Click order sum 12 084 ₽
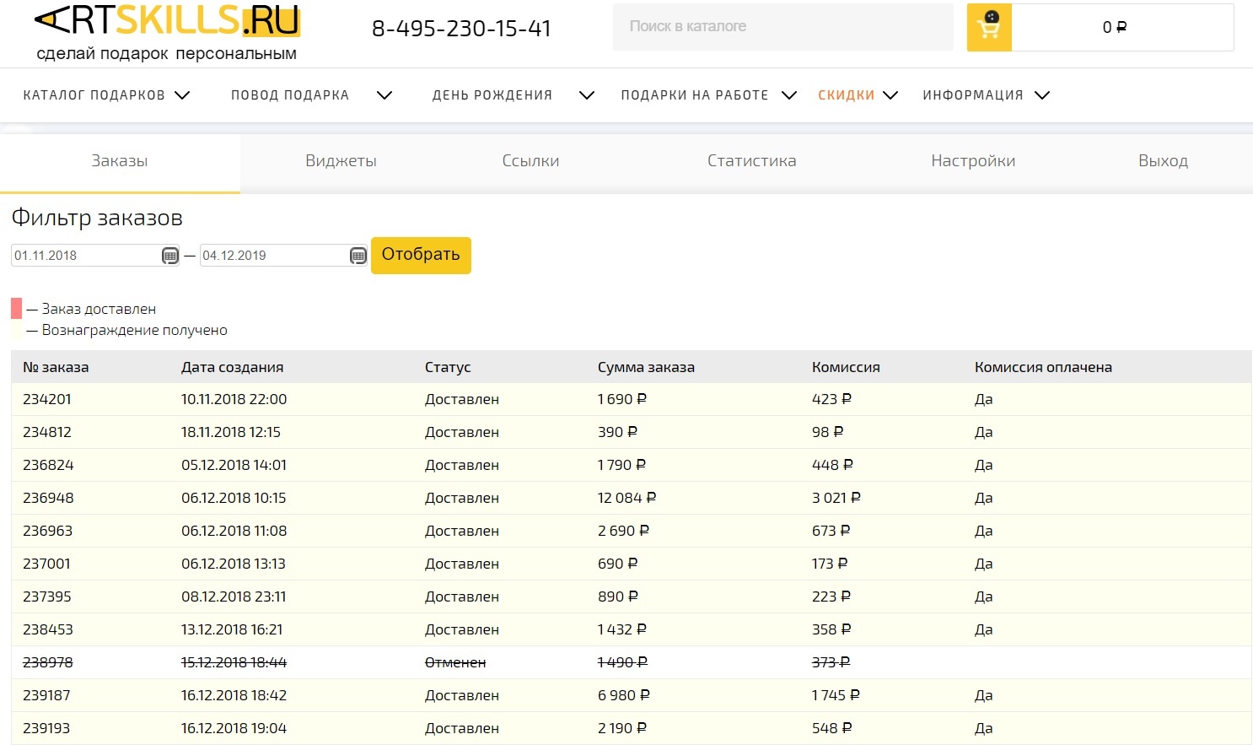The image size is (1253, 745). coord(627,498)
